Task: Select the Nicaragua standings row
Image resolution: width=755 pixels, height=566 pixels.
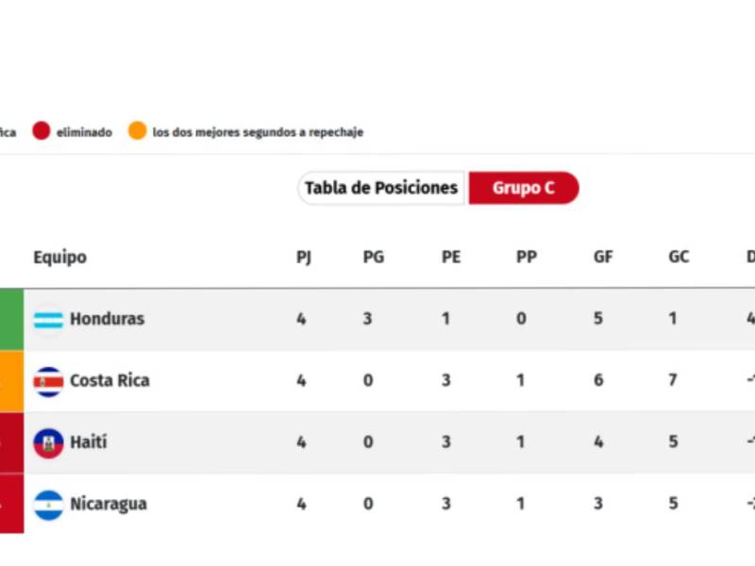Action: 377,504
